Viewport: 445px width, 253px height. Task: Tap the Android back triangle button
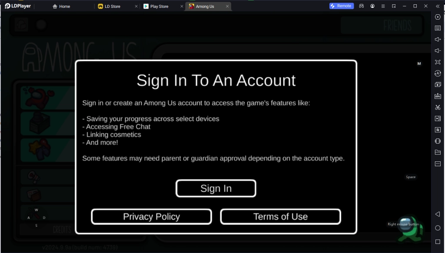click(438, 214)
